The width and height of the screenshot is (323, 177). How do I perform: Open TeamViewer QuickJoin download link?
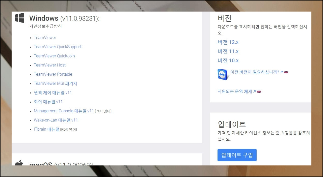pos(54,56)
